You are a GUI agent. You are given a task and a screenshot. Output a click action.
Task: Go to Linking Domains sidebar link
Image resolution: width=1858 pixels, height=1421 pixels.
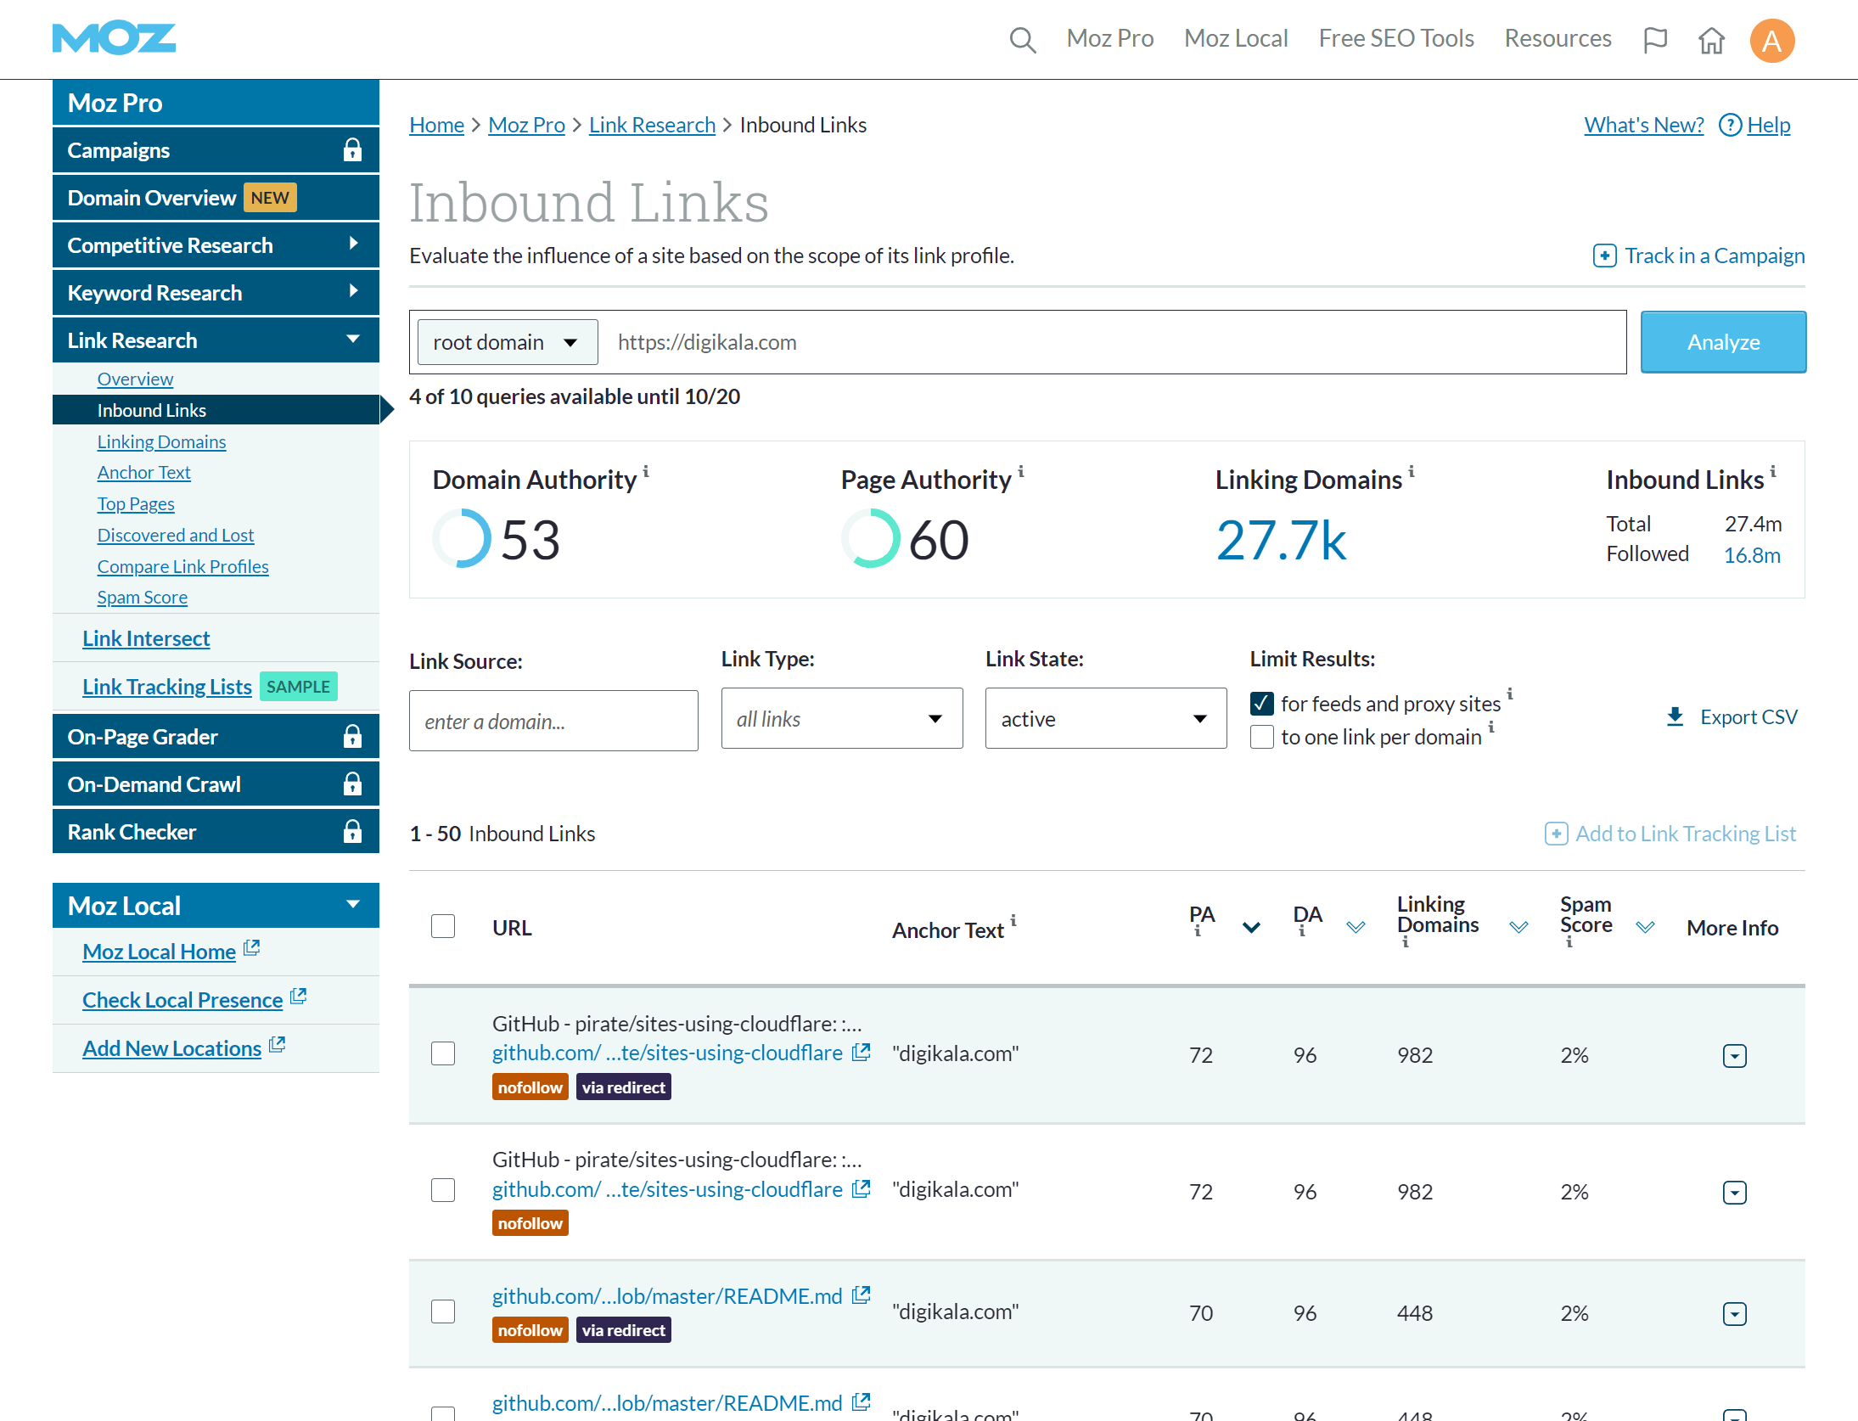(x=161, y=441)
